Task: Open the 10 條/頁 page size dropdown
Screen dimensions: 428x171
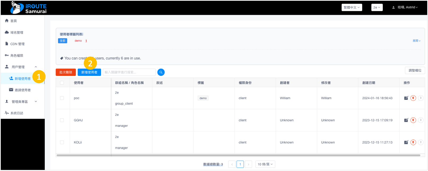Action: pos(265,164)
